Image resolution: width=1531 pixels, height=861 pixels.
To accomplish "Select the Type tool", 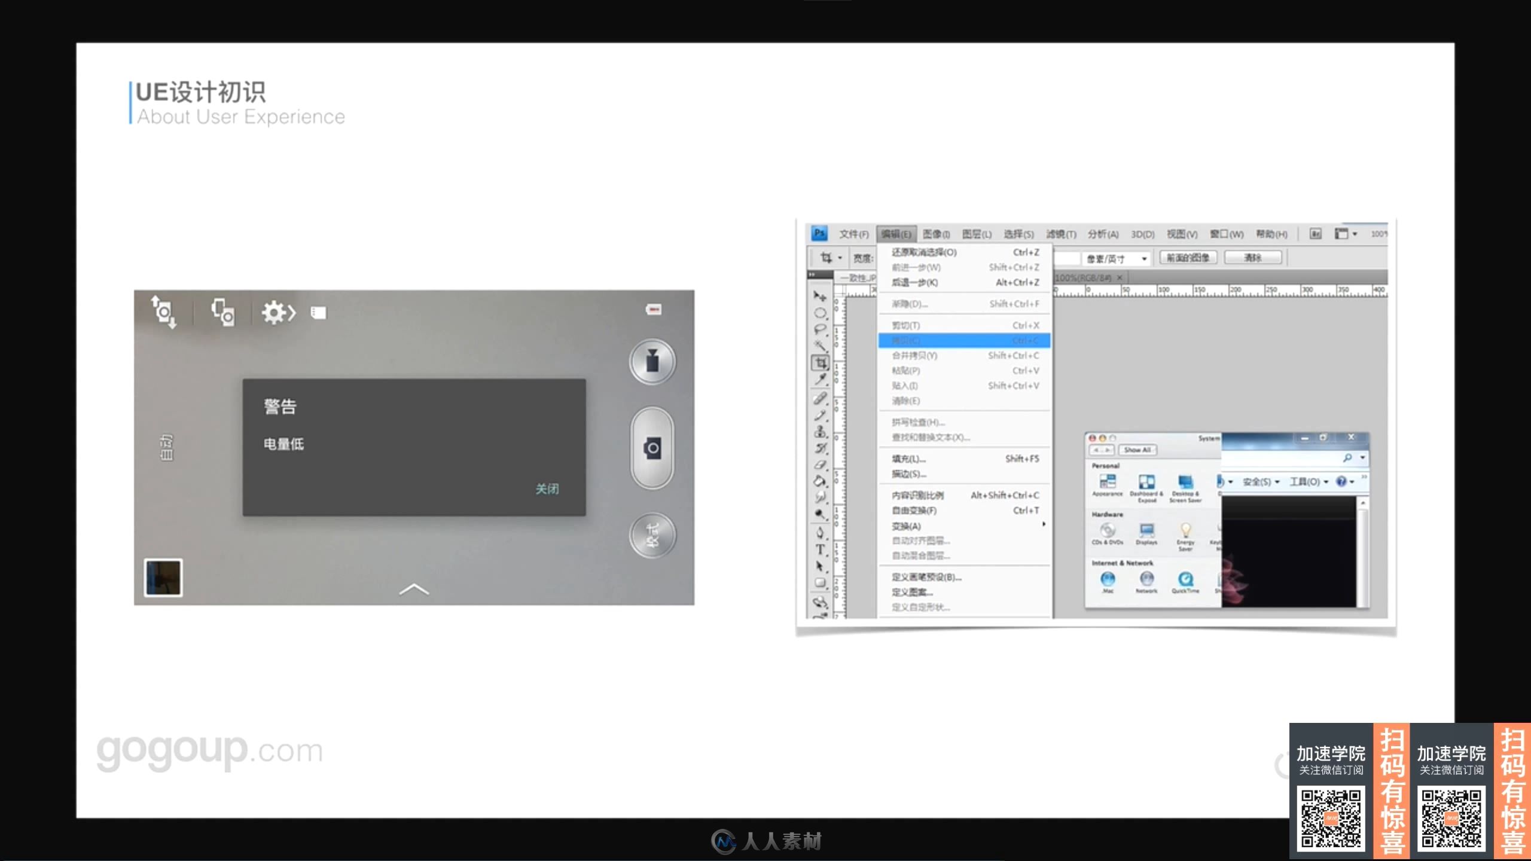I will coord(820,549).
